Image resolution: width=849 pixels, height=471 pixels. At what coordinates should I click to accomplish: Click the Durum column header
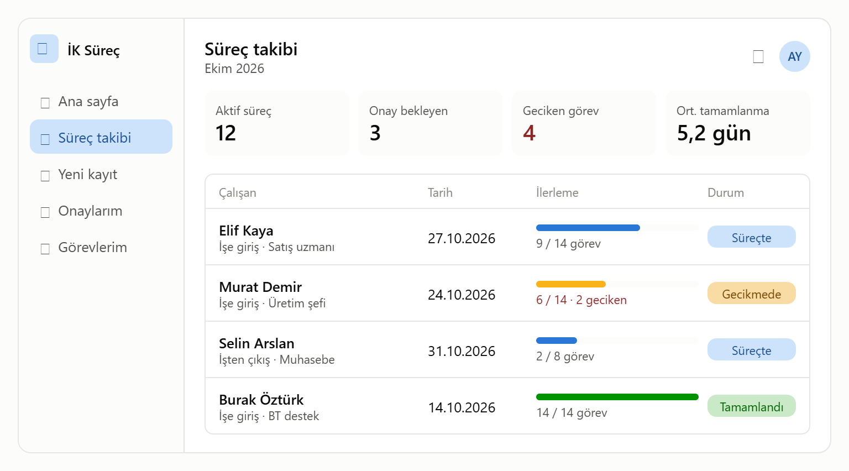coord(726,192)
